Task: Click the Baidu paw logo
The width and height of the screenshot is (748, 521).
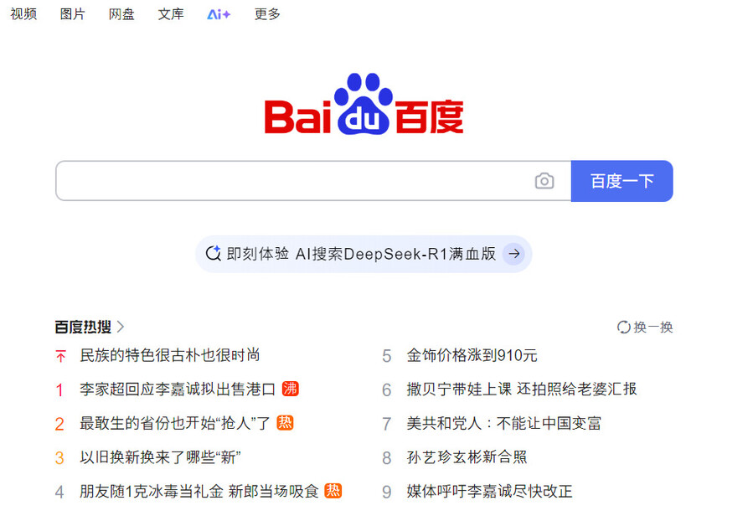Action: [364, 104]
